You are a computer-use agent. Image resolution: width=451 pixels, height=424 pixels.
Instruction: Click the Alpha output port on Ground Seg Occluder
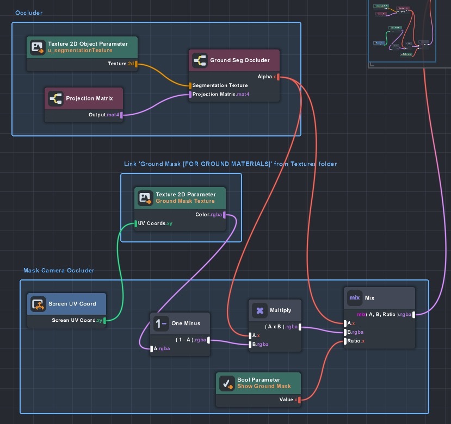(x=278, y=77)
